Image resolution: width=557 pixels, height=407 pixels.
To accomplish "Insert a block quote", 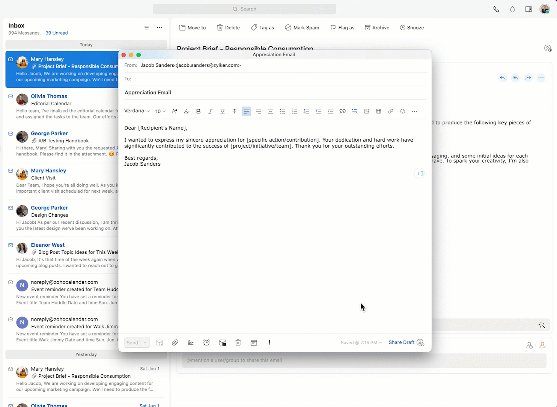I will [x=343, y=111].
